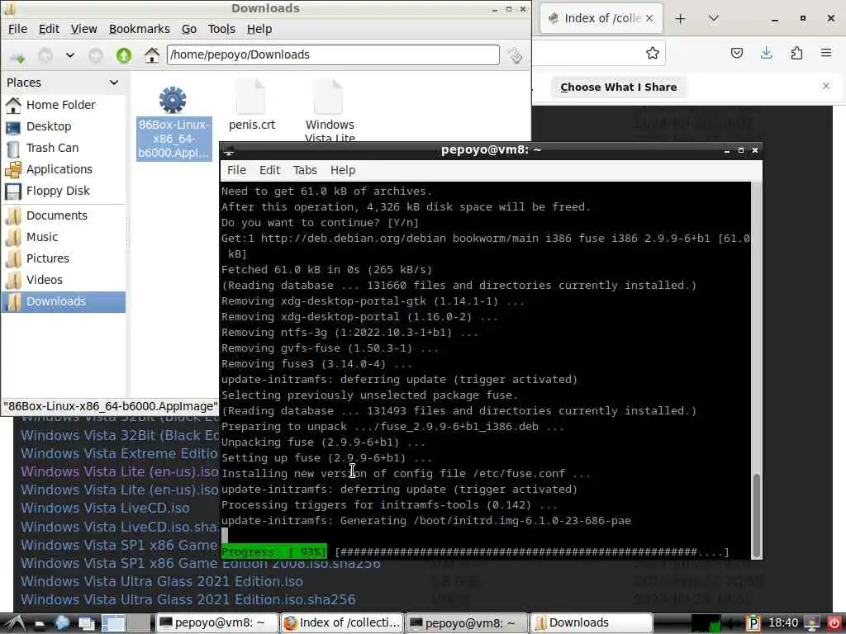Open Windows Vista Ultra Glass 2021 Edition.iso link

162,582
